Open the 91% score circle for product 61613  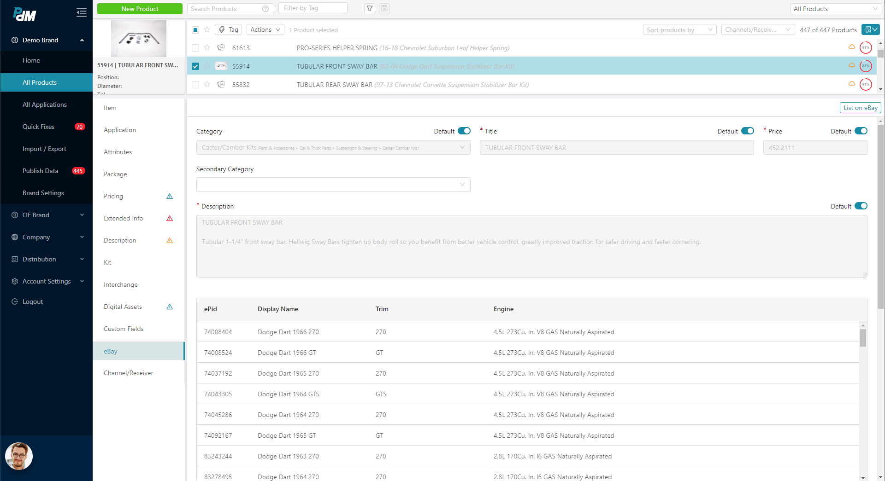coord(866,47)
